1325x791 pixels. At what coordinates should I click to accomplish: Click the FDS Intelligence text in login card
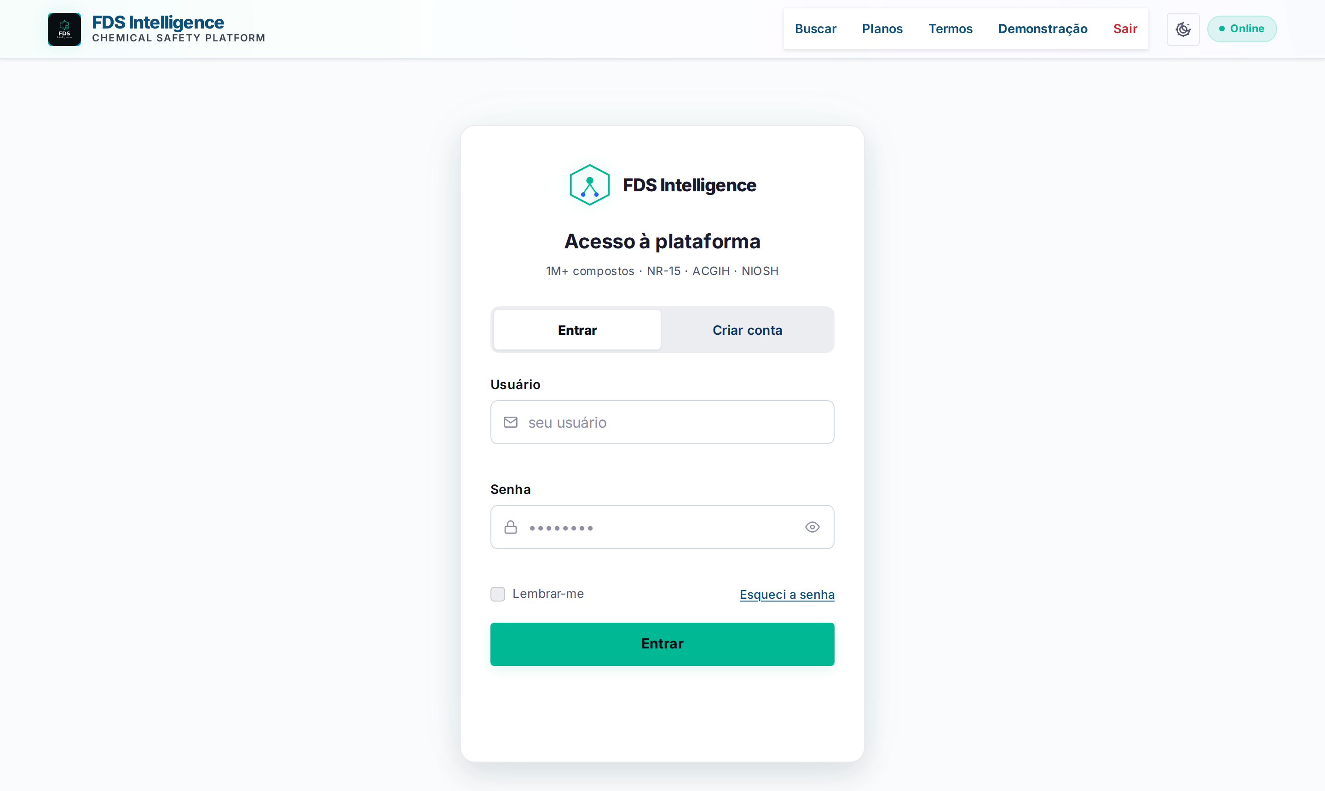click(x=690, y=185)
